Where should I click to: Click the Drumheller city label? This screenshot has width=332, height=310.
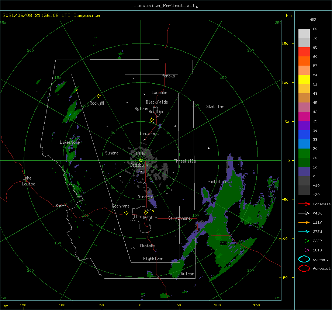point(216,182)
